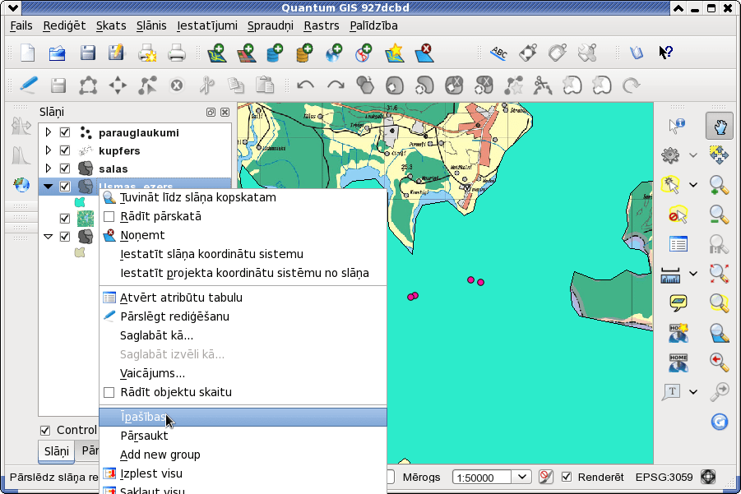
Task: Choose Atvērt atribūtu tabulu
Action: 243,298
